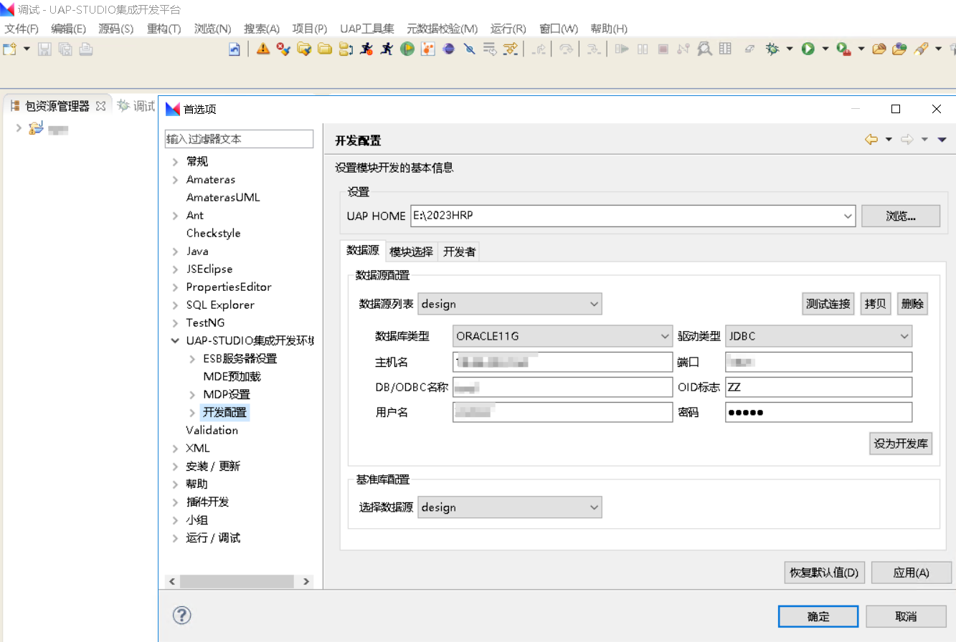This screenshot has height=642, width=956.
Task: Click the yellow warning triangle icon
Action: [x=263, y=49]
